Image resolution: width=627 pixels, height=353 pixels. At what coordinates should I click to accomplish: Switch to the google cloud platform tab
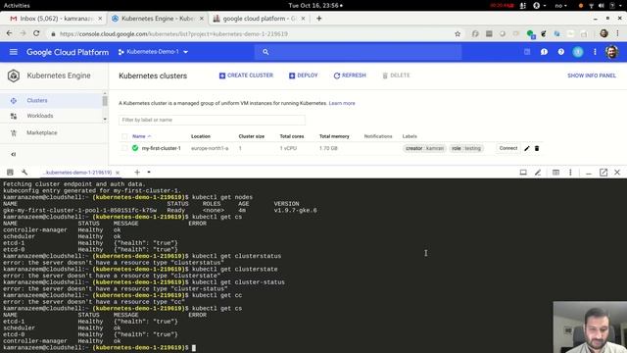[x=259, y=19]
